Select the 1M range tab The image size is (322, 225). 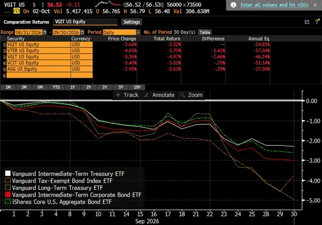[8, 87]
